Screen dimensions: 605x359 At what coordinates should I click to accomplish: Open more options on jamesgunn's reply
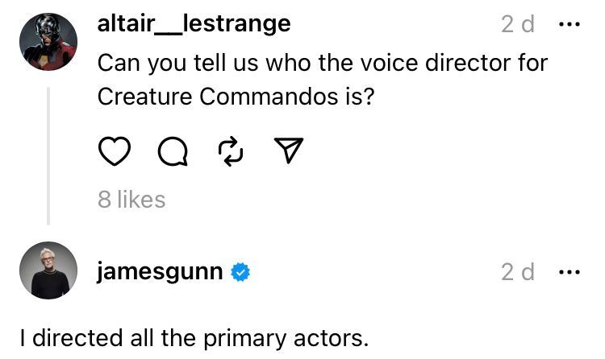(569, 272)
